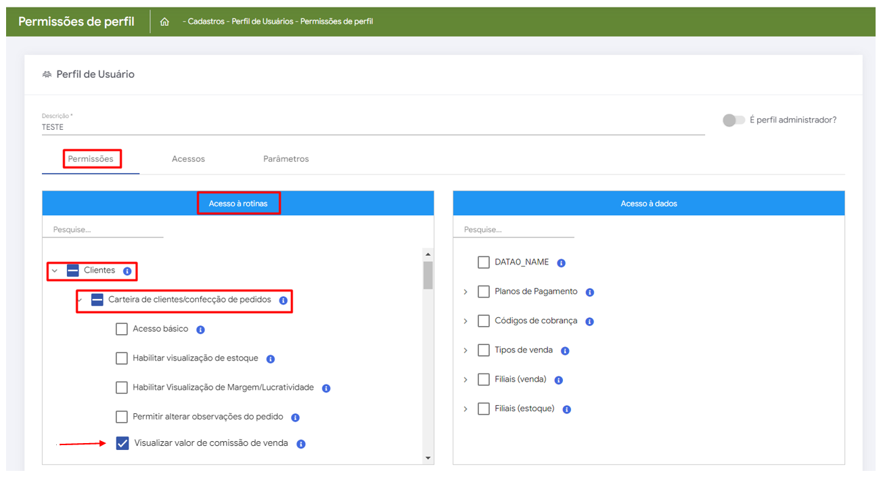Uncheck Visualizar valor de comissão de venda
Viewport: 881px width, 481px height.
(x=122, y=444)
